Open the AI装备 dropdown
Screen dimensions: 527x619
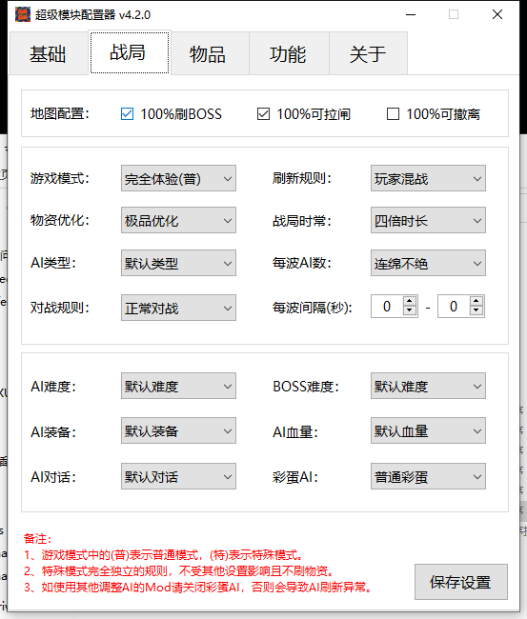point(178,430)
